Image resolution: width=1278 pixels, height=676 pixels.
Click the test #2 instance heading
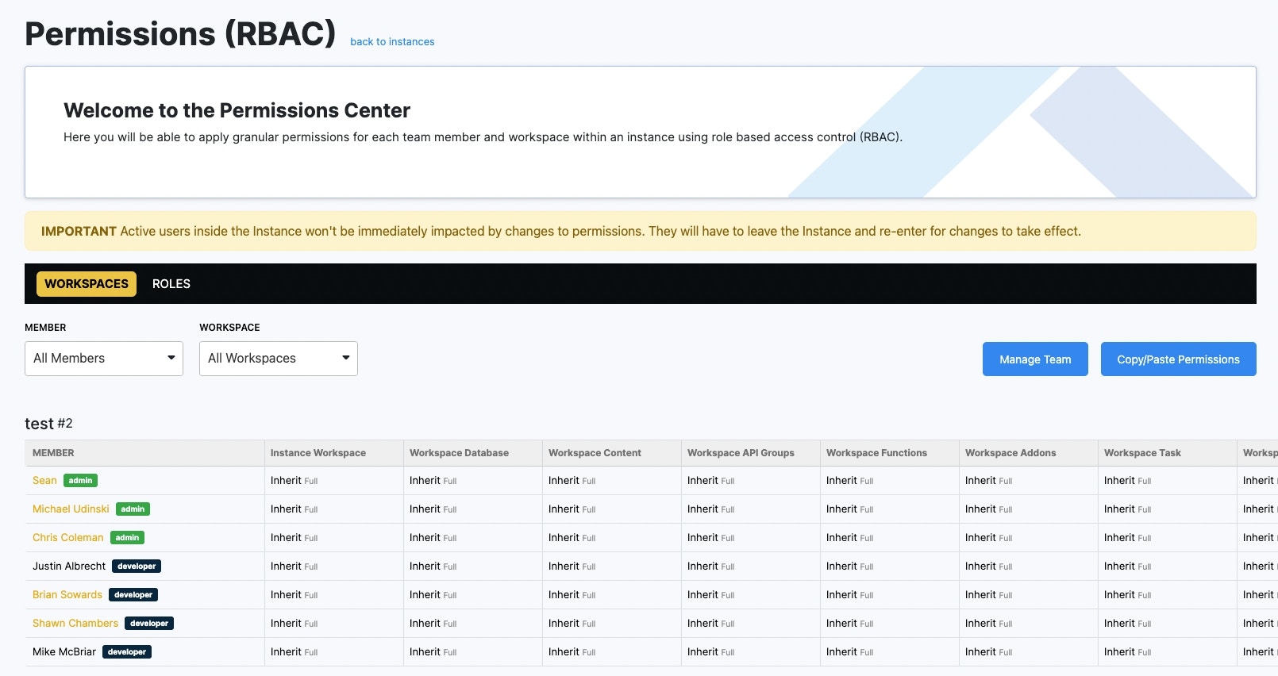coord(48,424)
